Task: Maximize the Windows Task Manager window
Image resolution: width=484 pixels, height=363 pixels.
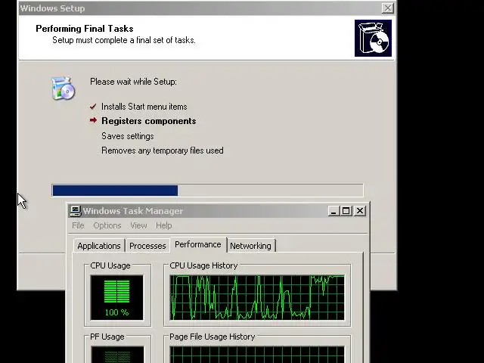Action: 346,211
